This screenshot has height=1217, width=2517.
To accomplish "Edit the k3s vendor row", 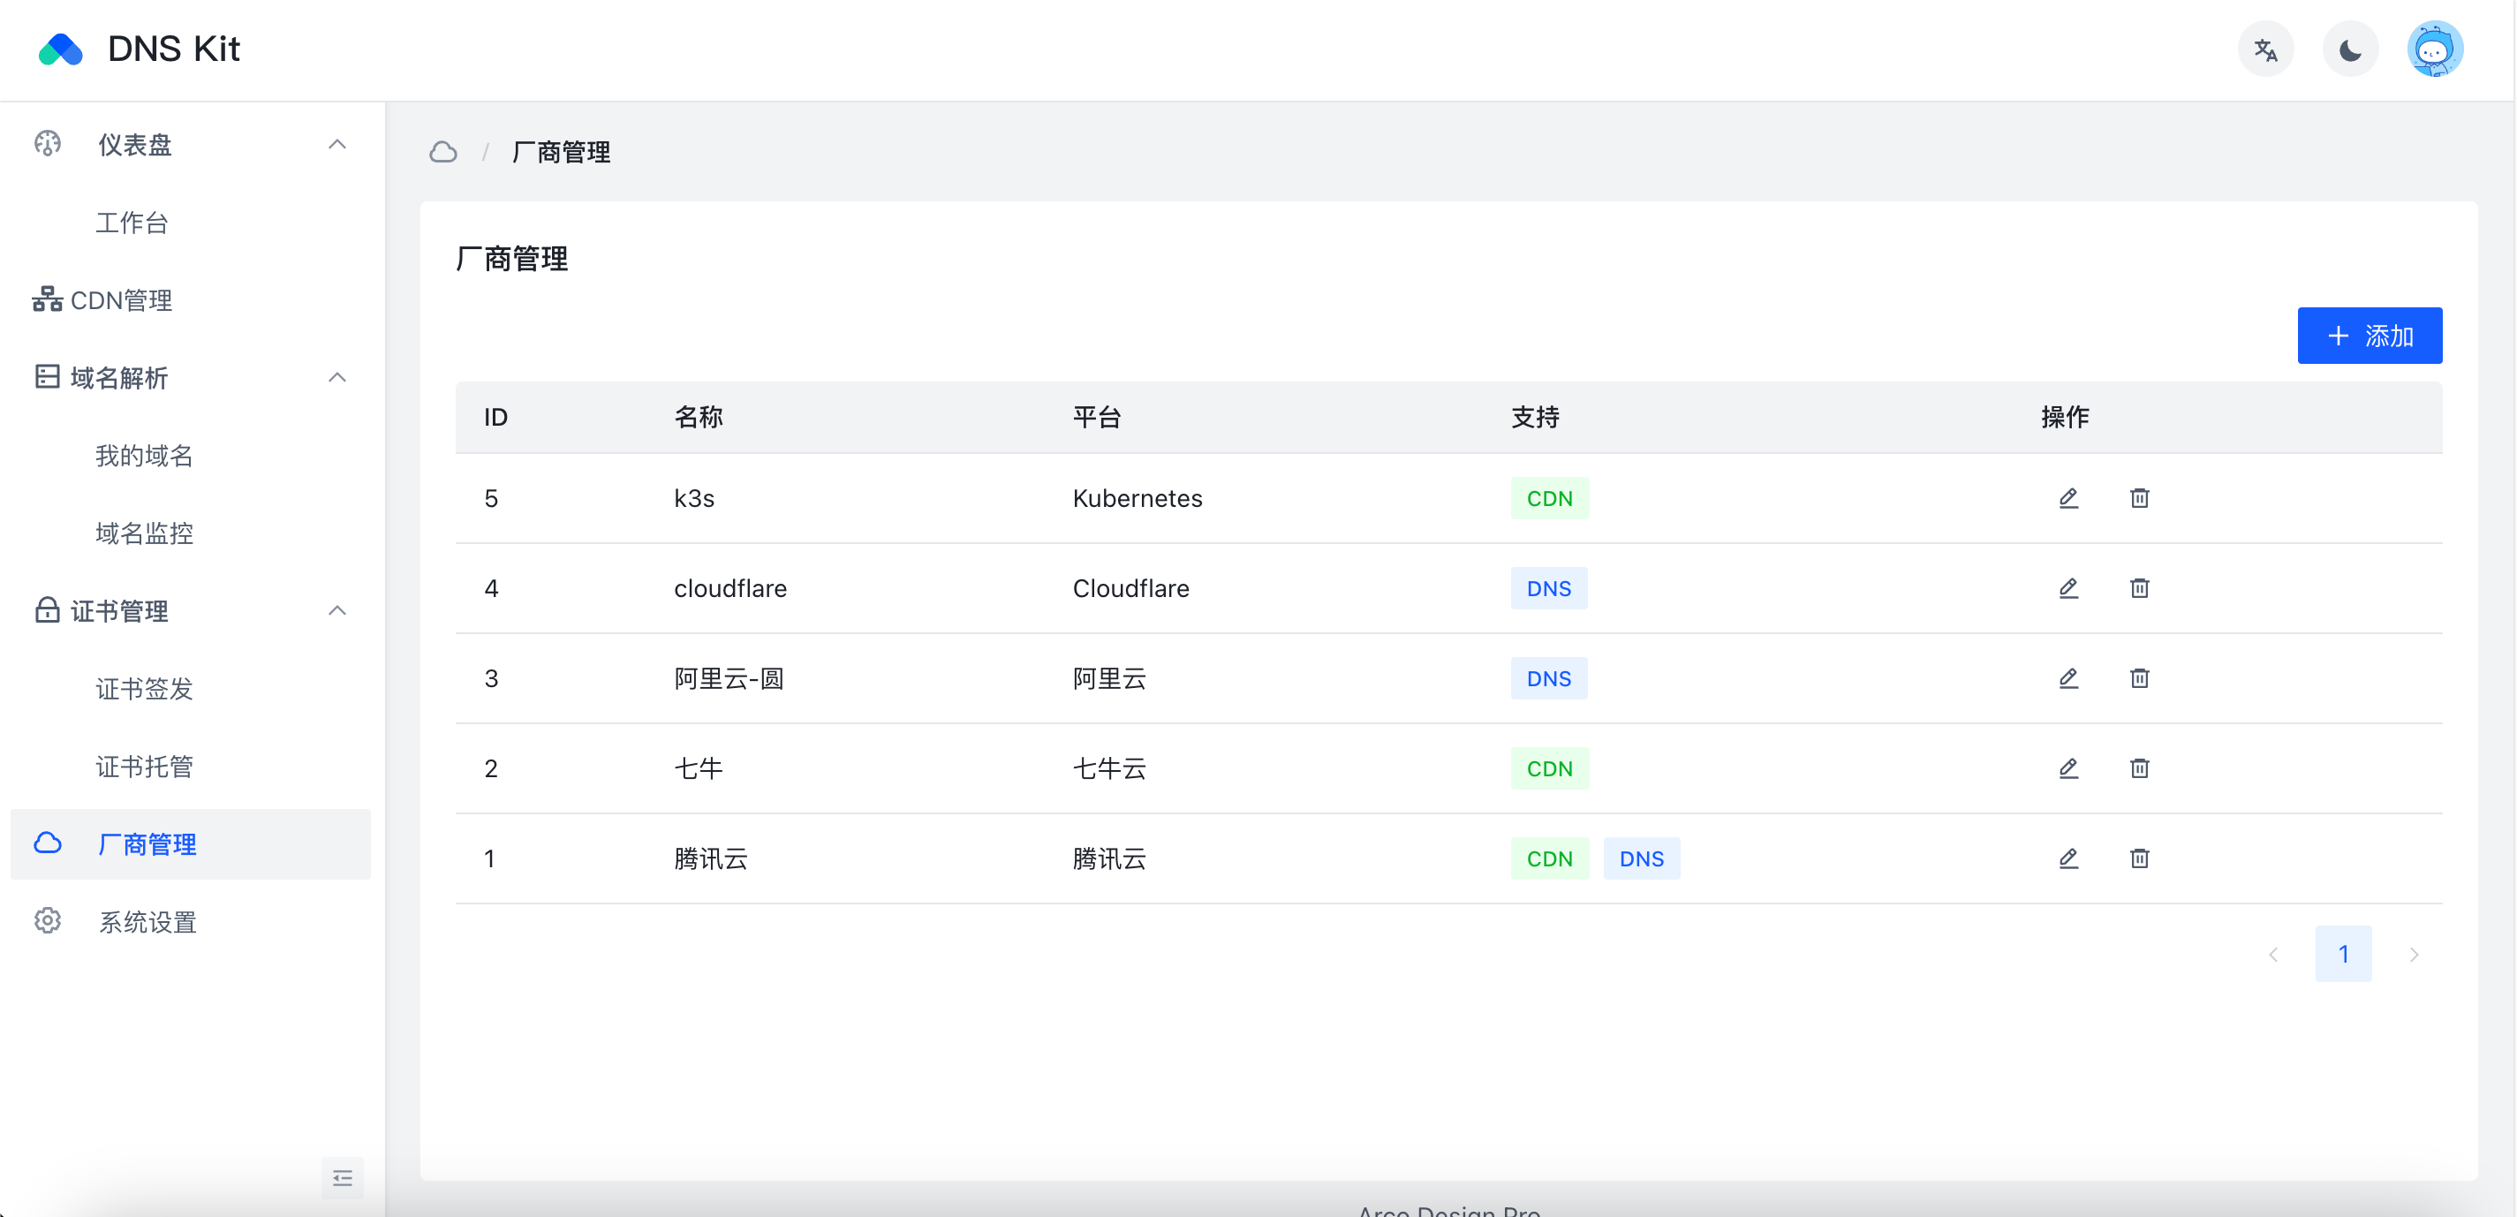I will tap(2067, 498).
